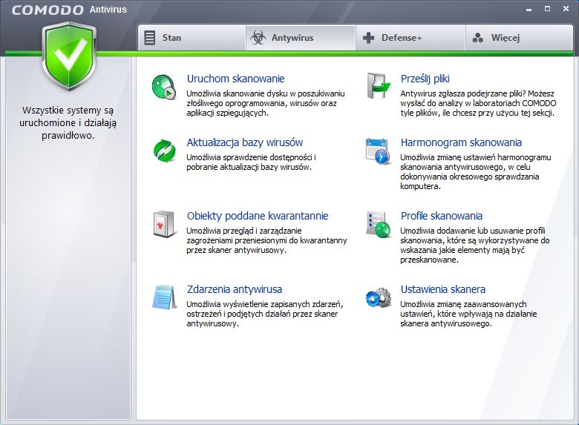
Task: Click the list icon on the Stan tab
Action: [149, 38]
